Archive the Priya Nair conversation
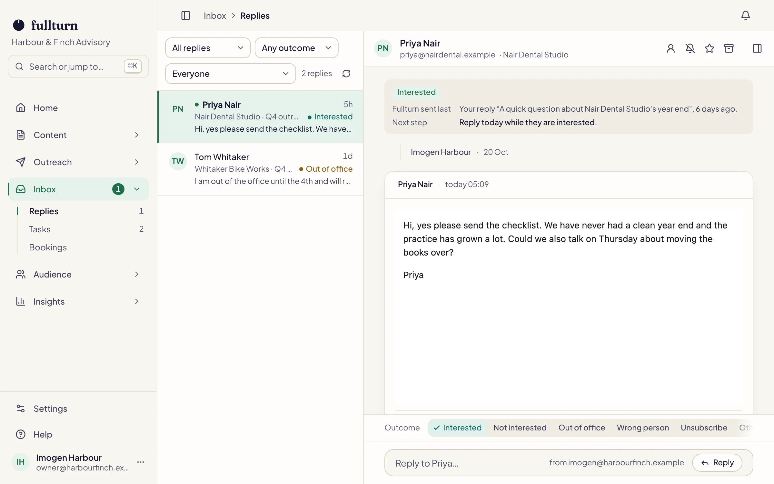The width and height of the screenshot is (774, 484). [x=729, y=48]
